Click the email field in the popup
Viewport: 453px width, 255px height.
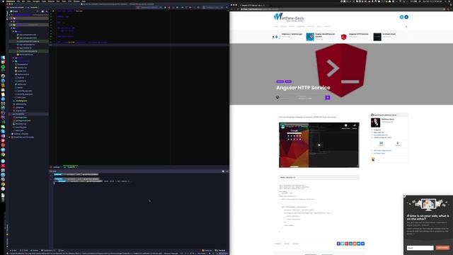(x=420, y=248)
